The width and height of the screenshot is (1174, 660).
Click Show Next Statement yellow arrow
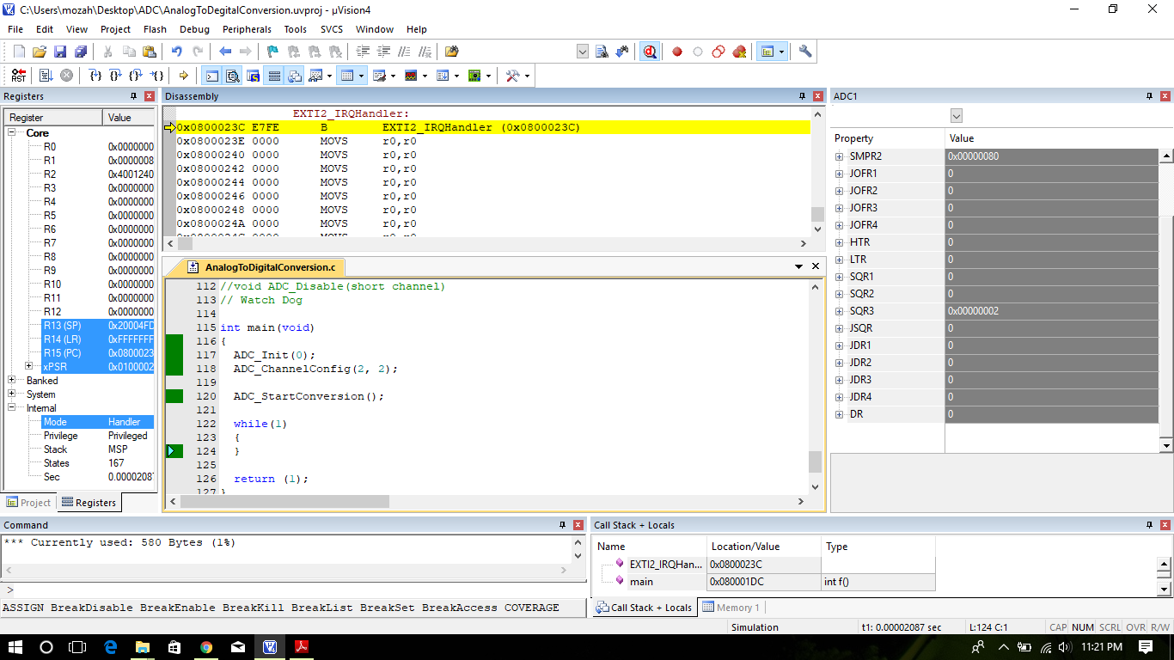tap(183, 76)
